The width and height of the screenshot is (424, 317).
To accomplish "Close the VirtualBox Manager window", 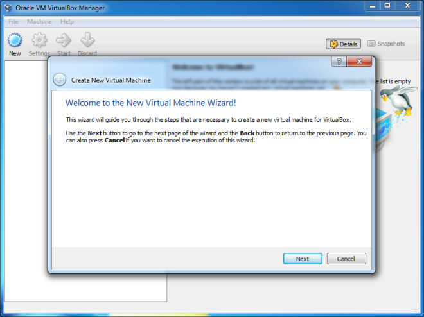I will (x=407, y=6).
